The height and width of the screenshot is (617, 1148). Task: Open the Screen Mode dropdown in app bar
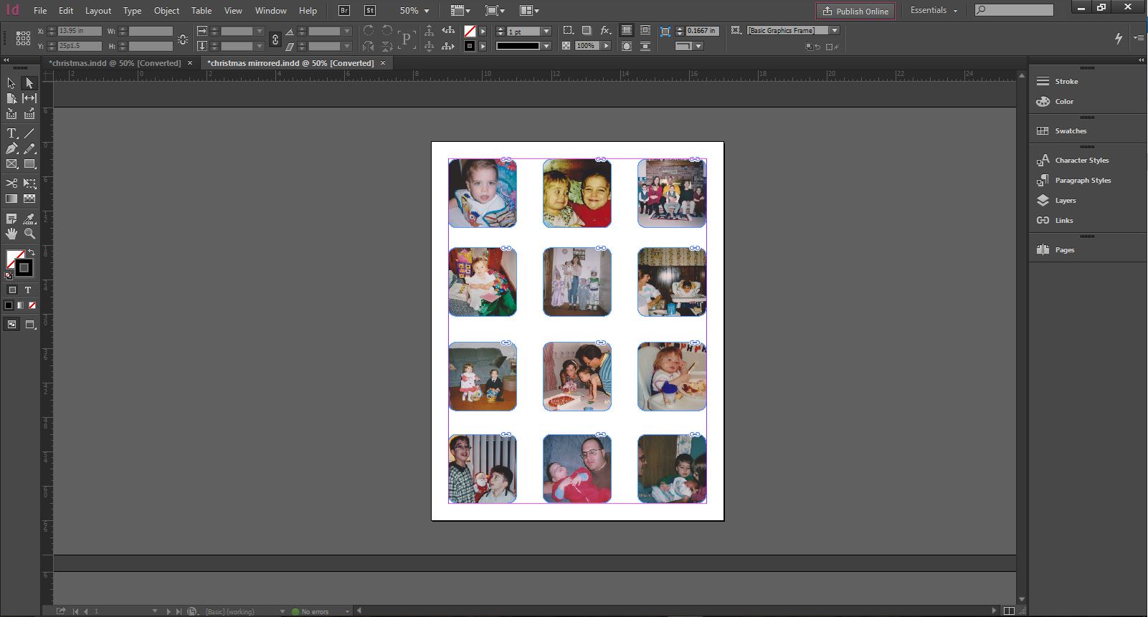(x=495, y=11)
